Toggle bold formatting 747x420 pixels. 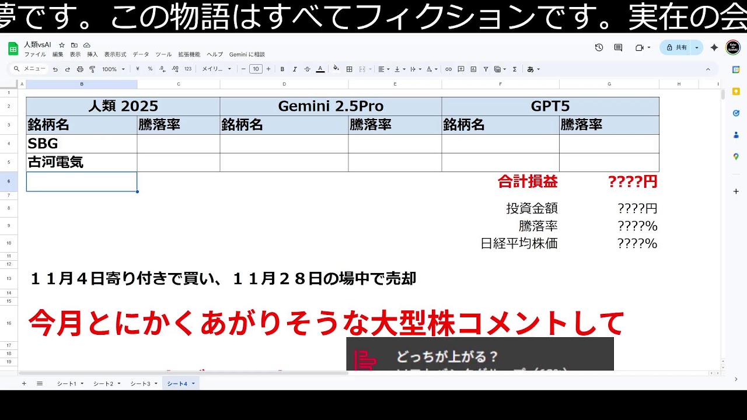point(281,69)
